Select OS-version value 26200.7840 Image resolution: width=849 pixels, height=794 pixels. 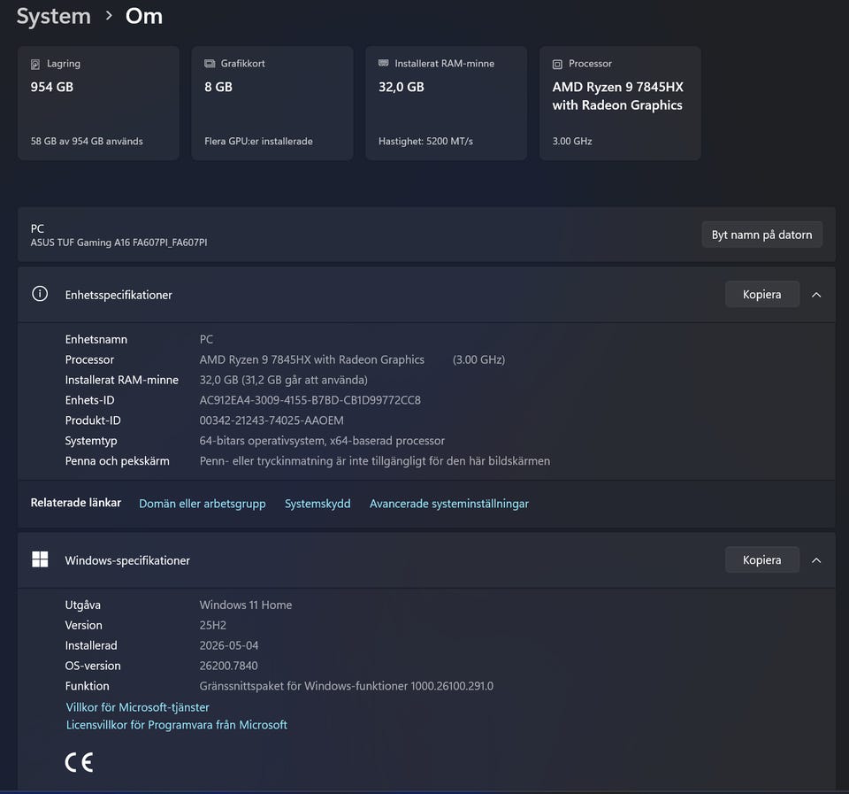(228, 666)
